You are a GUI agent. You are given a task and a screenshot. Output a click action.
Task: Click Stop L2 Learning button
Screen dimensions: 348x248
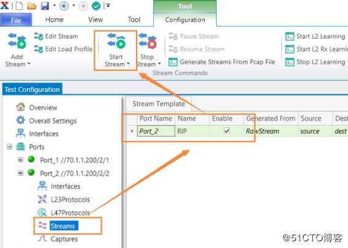[x=315, y=62]
